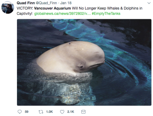Click the 'Whales & Dolphins in' tweet text
The height and width of the screenshot is (116, 153).
click(x=125, y=8)
